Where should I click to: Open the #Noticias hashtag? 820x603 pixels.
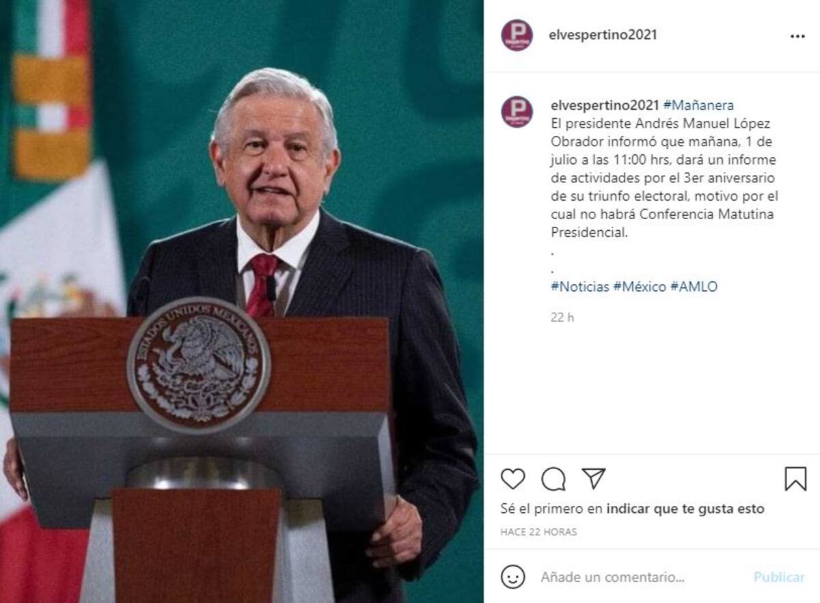[x=579, y=287]
